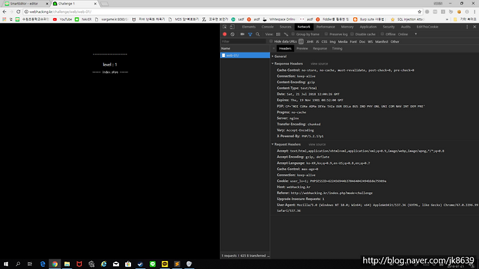Bookmark this page with star icon
This screenshot has width=479, height=269.
coord(419,11)
